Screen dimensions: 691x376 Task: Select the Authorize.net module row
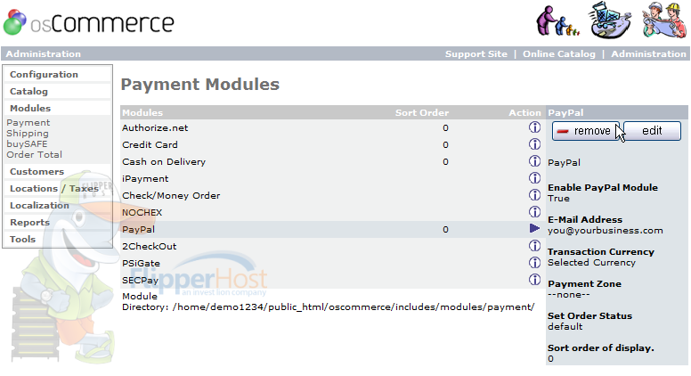(x=332, y=127)
